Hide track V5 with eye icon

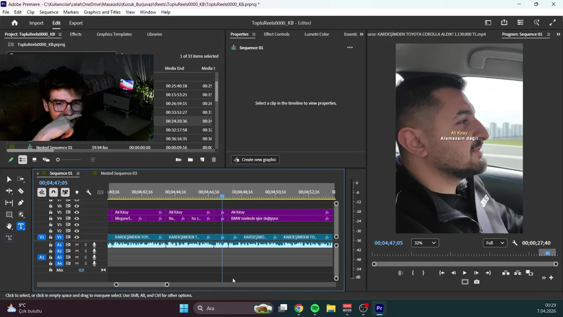[x=77, y=212]
